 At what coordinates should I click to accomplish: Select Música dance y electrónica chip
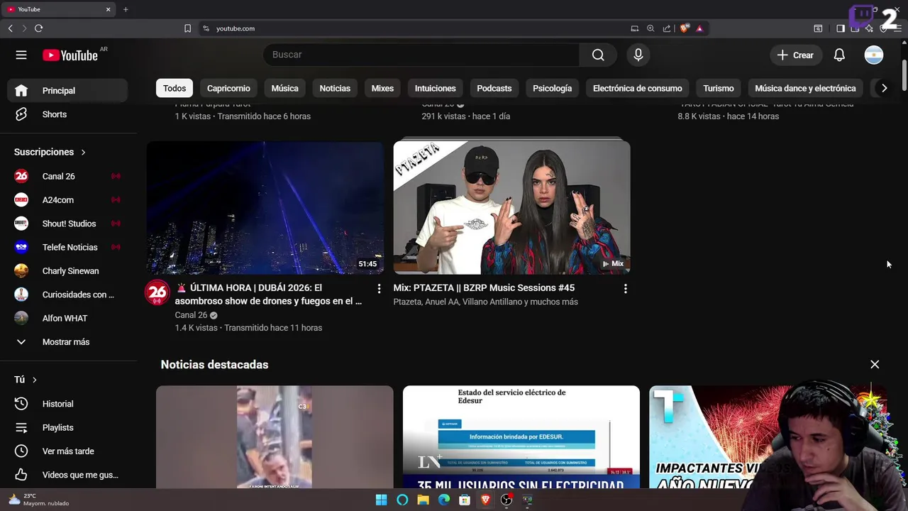click(805, 88)
